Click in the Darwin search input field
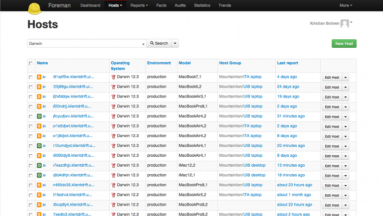Viewport: 383px width, 216px height. point(87,43)
